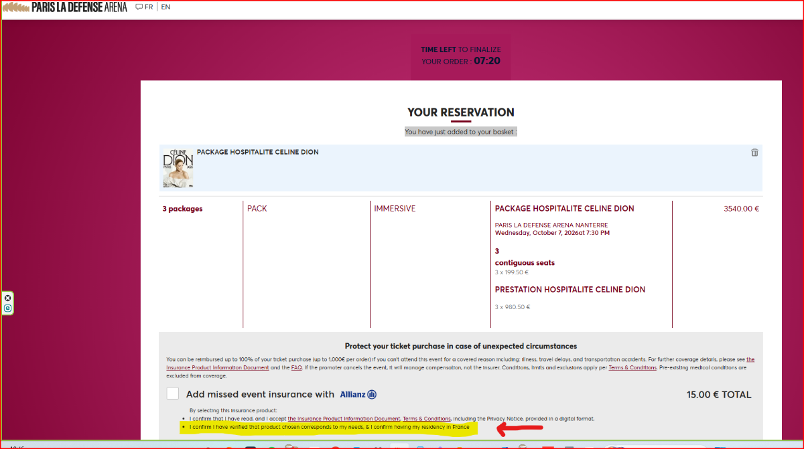Switch site language to EN
The height and width of the screenshot is (449, 804).
[x=165, y=7]
